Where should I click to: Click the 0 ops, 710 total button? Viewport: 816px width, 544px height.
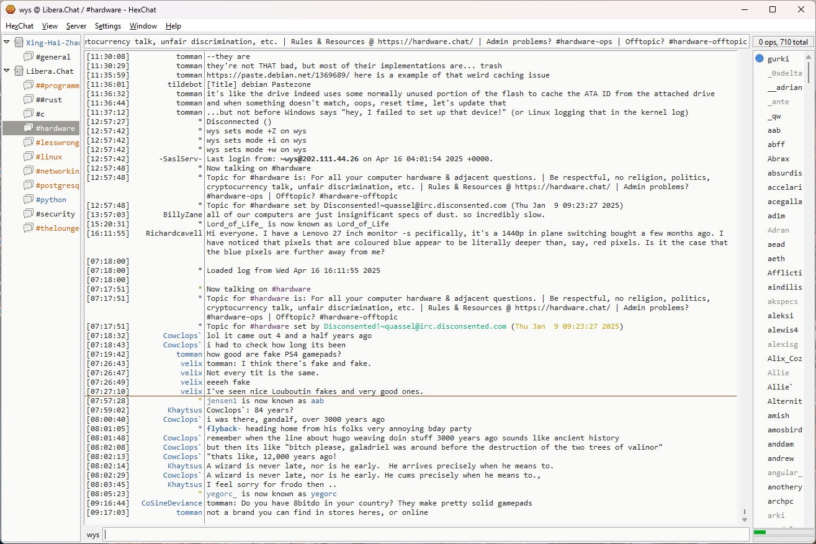pyautogui.click(x=783, y=42)
